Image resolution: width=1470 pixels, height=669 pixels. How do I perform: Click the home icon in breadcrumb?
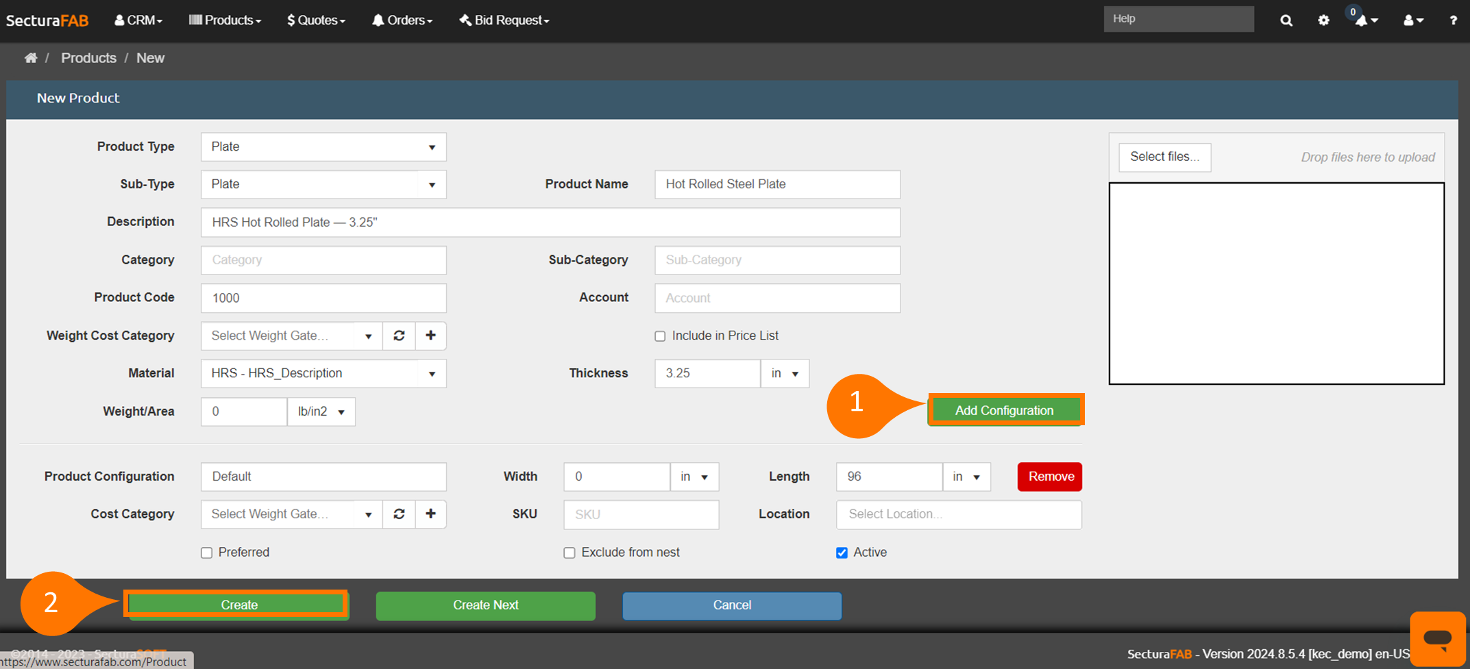tap(31, 58)
